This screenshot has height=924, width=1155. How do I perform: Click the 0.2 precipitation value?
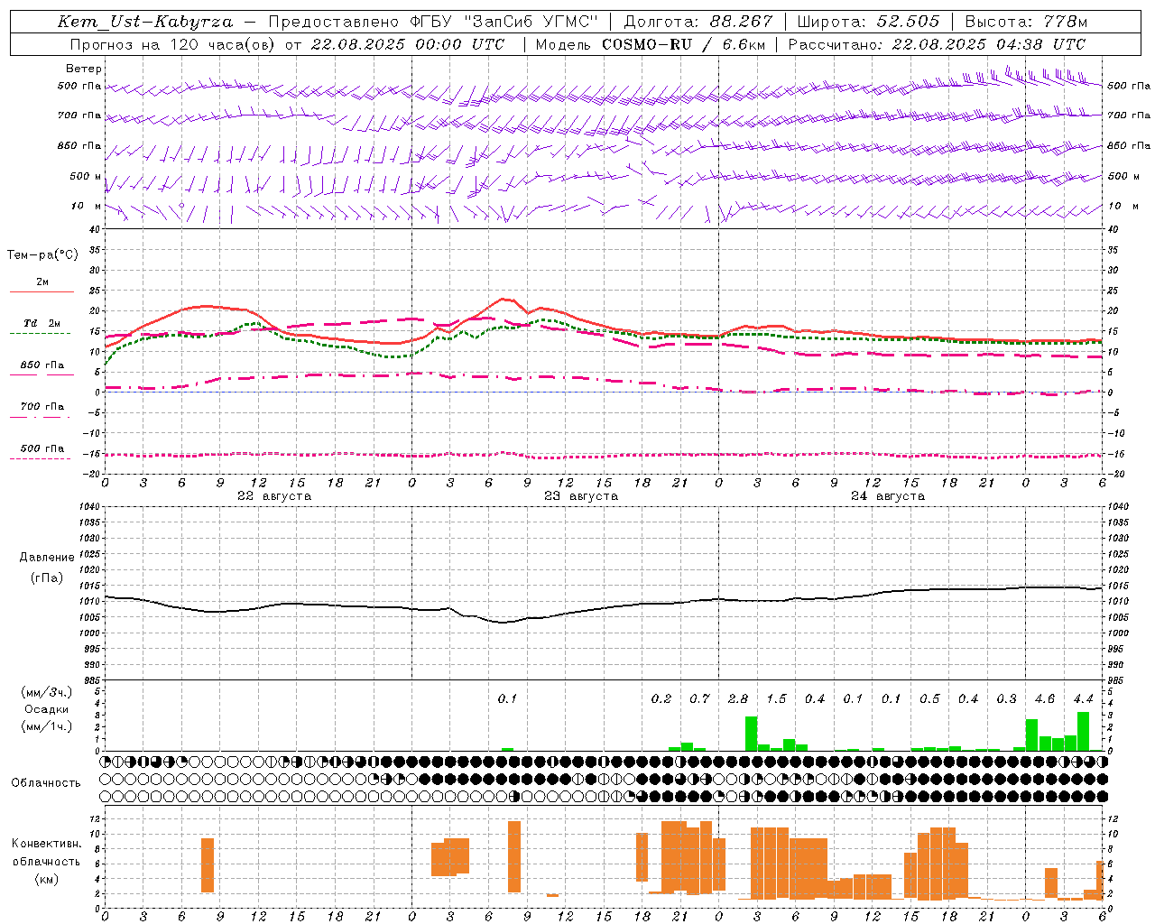[x=661, y=699]
